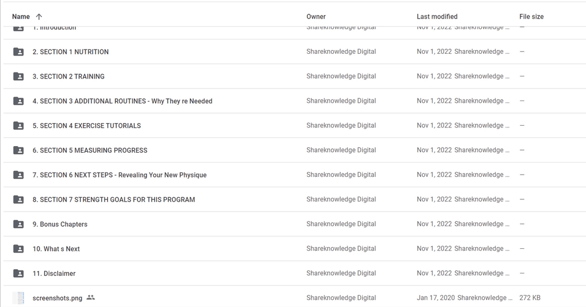Click the screenshots.png file name
The height and width of the screenshot is (307, 586).
[x=57, y=298]
